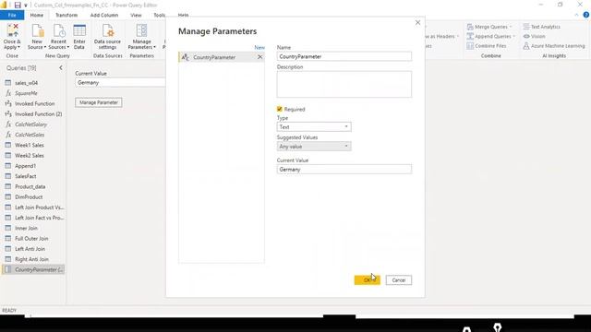591x332 pixels.
Task: Open the File tab
Action: click(12, 15)
